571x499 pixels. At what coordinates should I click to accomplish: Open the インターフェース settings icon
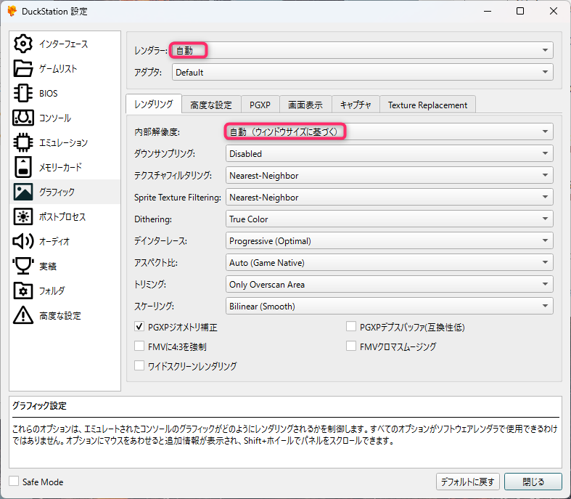[x=23, y=44]
